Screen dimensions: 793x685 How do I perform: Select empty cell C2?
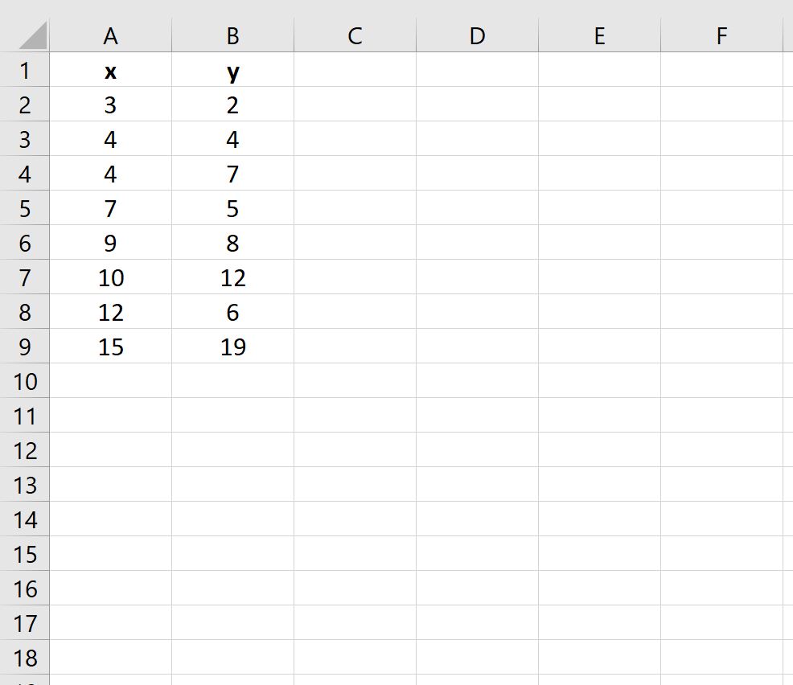pos(354,105)
